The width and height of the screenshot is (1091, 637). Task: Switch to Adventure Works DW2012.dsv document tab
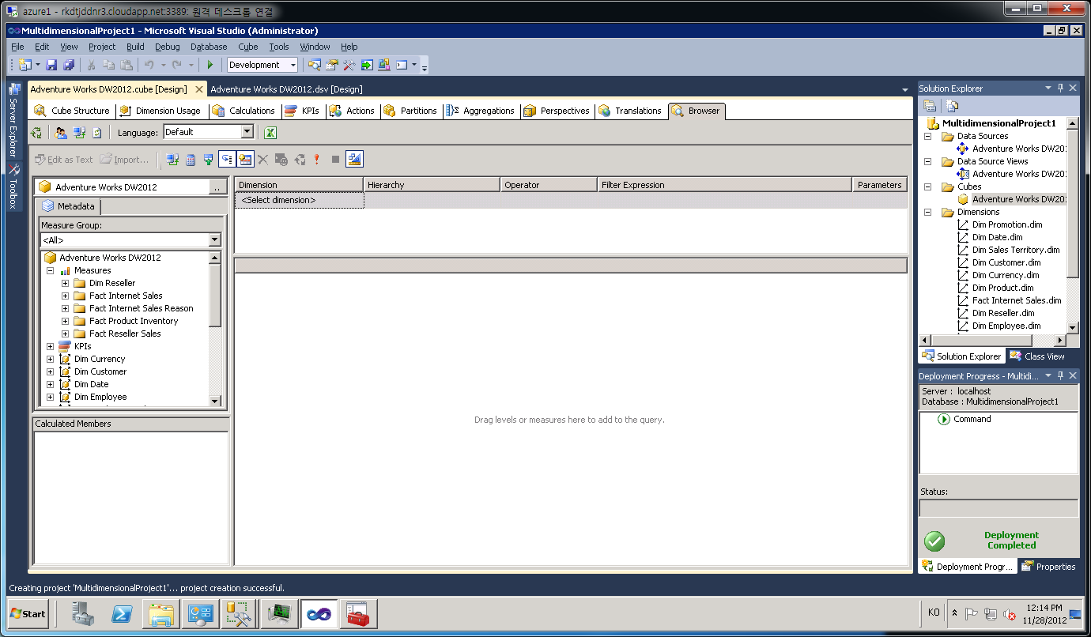pyautogui.click(x=286, y=89)
